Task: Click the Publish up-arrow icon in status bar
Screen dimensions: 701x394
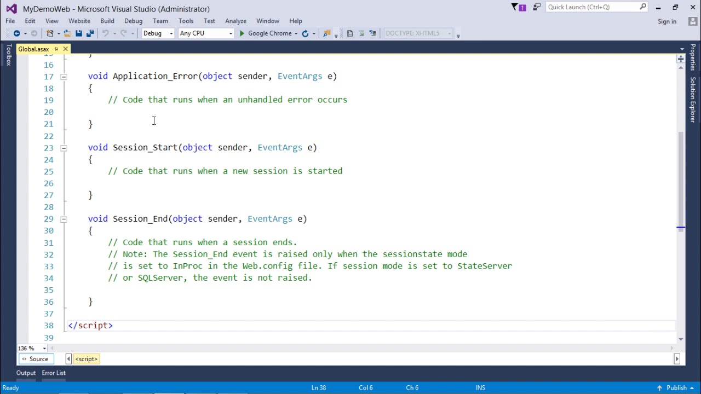Action: (659, 388)
